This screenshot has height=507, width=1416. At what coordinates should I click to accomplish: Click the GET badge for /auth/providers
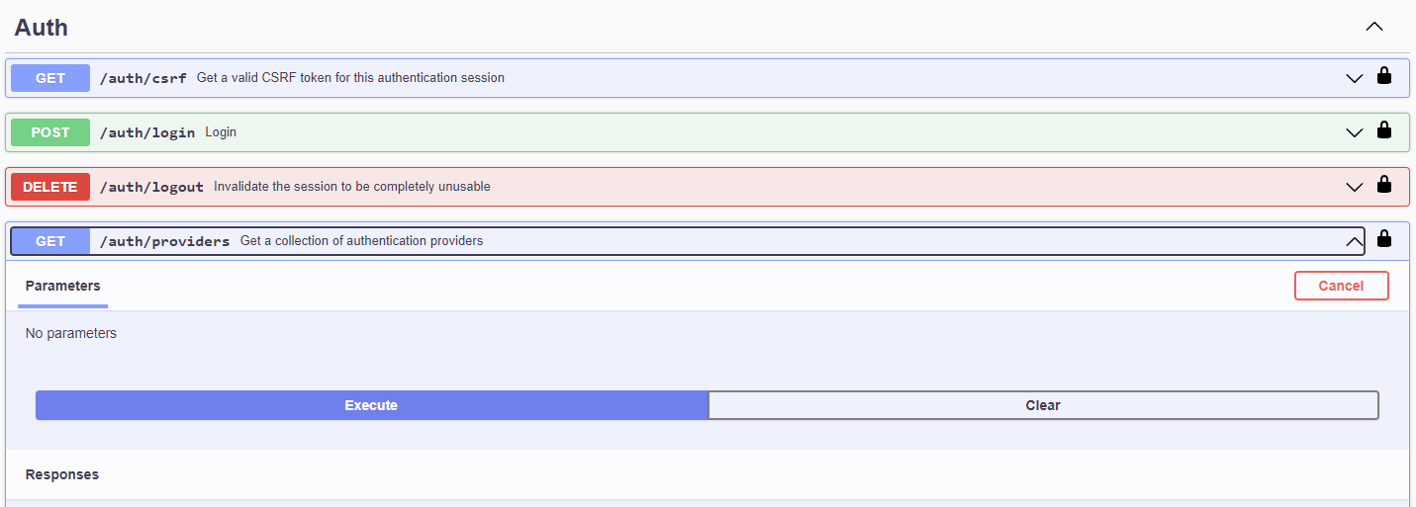50,241
